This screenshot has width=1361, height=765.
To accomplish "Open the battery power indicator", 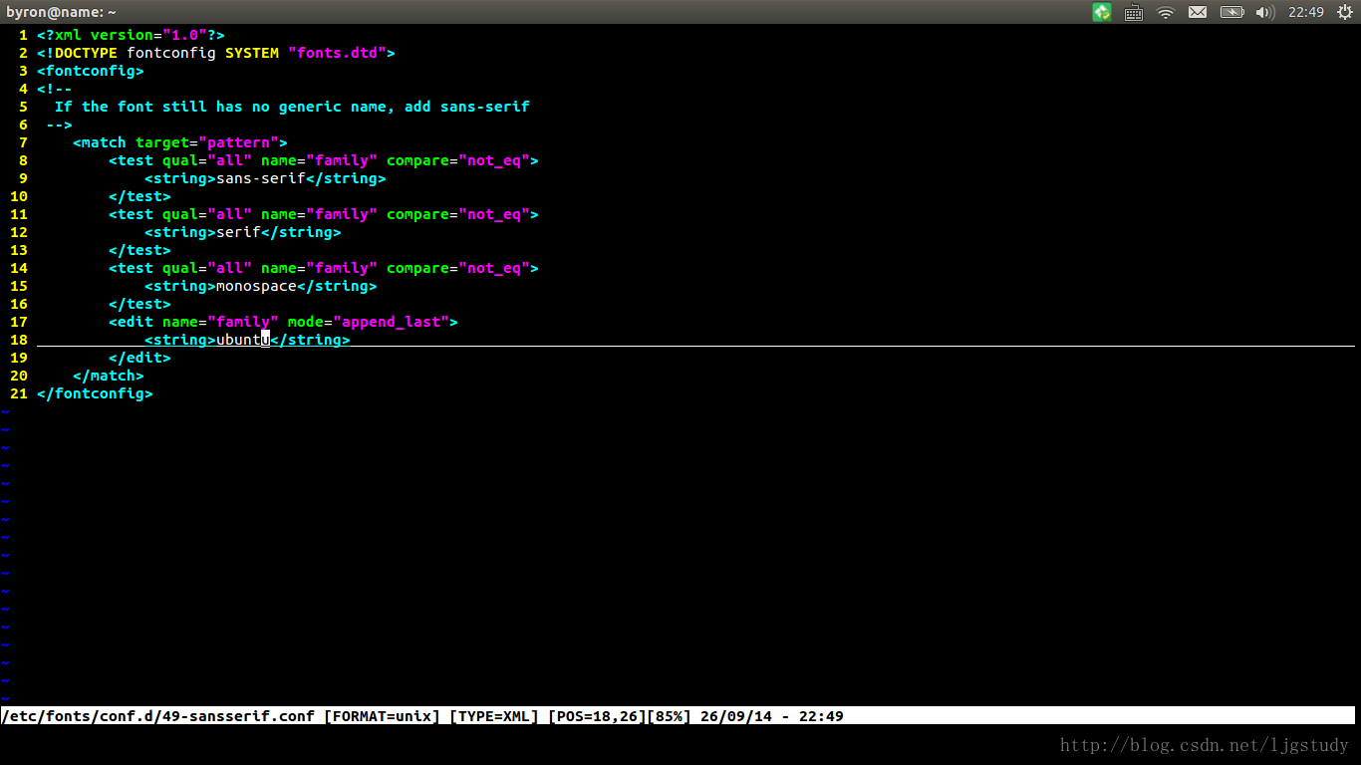I will click(1232, 12).
